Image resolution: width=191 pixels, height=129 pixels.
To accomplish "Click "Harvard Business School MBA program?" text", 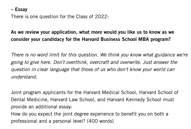I will point(126,39).
